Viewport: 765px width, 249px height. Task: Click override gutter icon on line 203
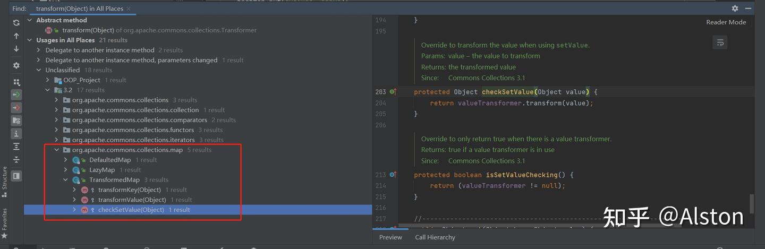click(x=393, y=92)
